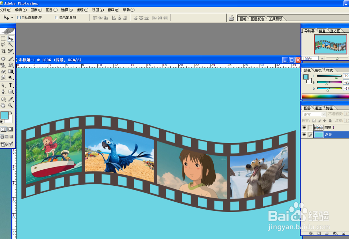This screenshot has height=239, width=349.
Task: Select the Move tool in toolbox
Action: click(x=10, y=39)
